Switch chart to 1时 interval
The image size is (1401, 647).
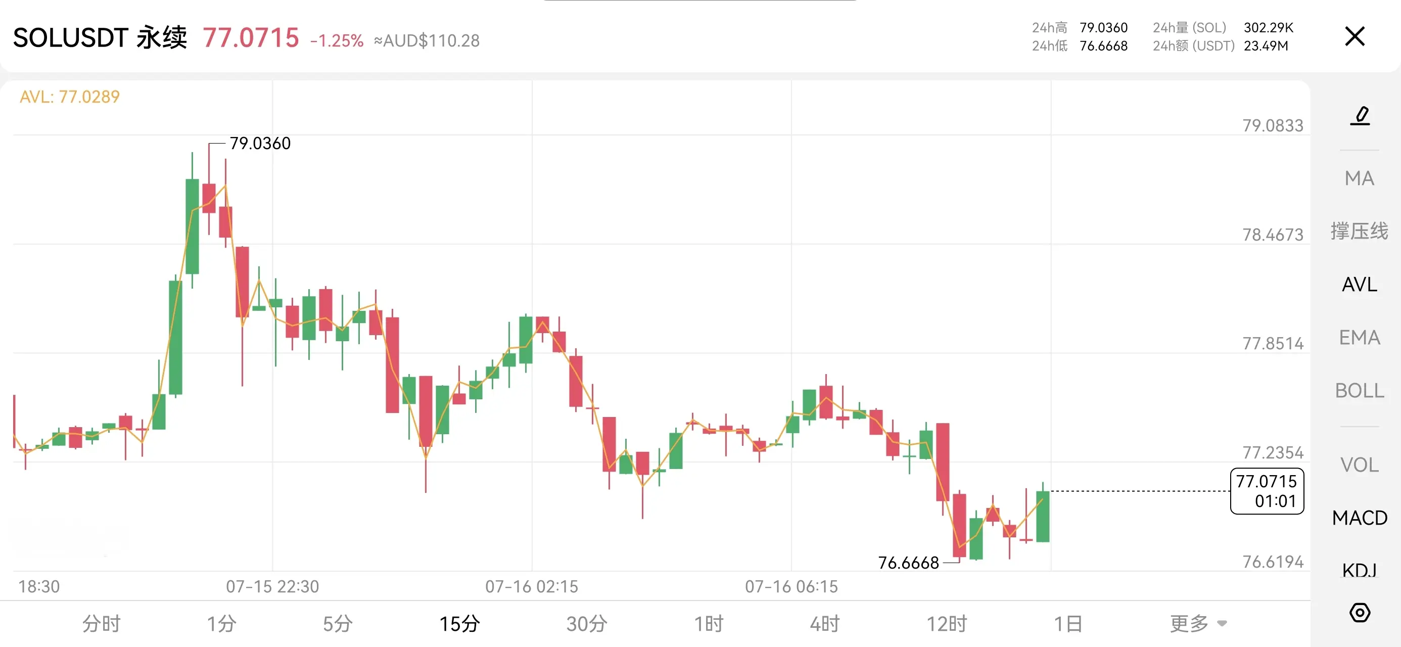click(709, 623)
